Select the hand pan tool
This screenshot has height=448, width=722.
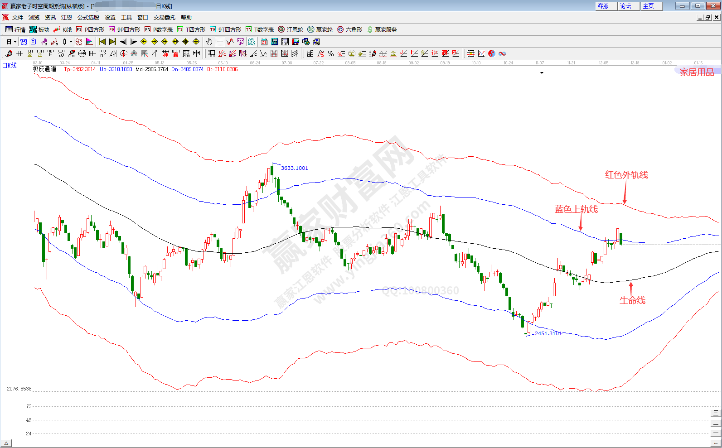click(209, 42)
